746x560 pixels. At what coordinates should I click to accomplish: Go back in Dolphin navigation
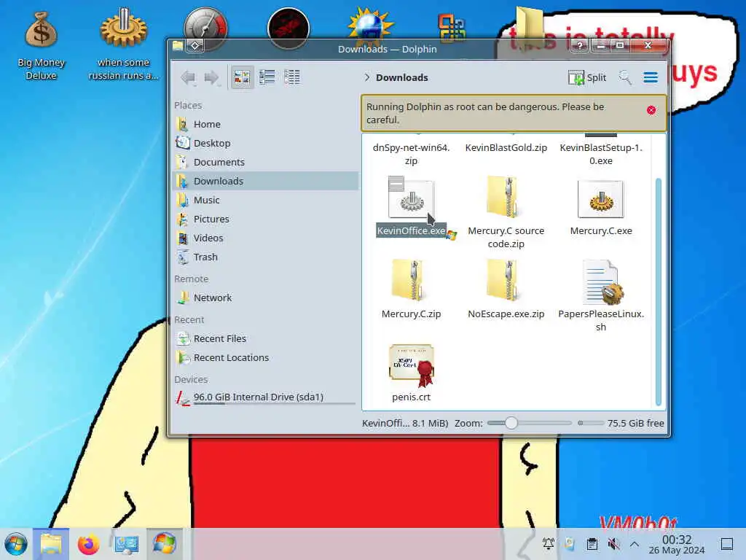tap(189, 77)
